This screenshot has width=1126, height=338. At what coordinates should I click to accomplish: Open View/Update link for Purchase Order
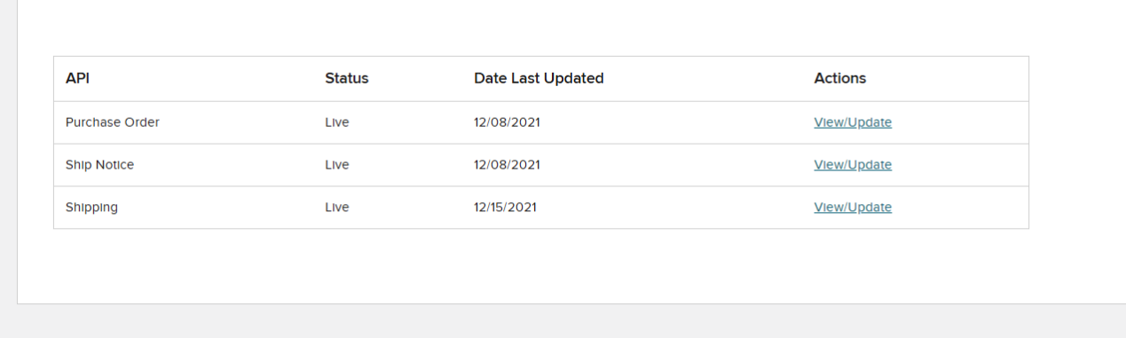[853, 122]
